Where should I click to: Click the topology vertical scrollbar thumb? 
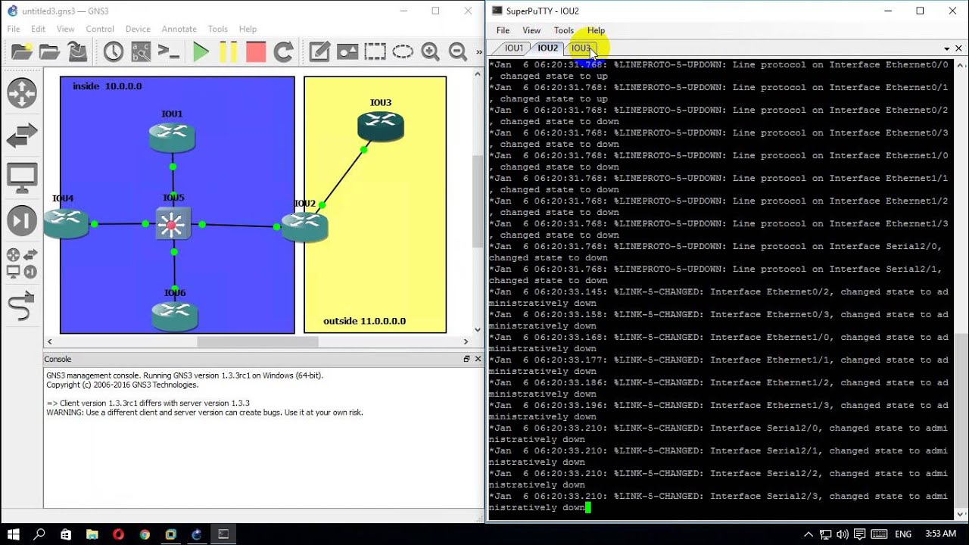[x=478, y=201]
